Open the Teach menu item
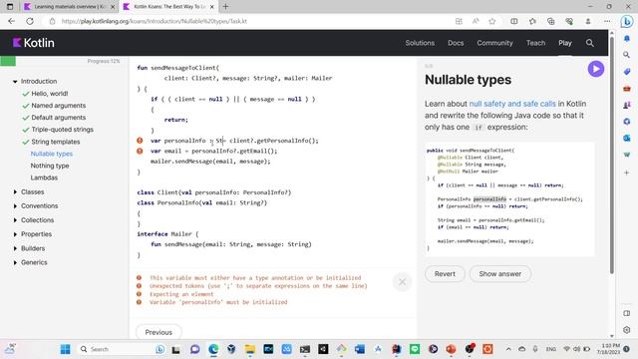Screen dimensions: 638x359 535,43
